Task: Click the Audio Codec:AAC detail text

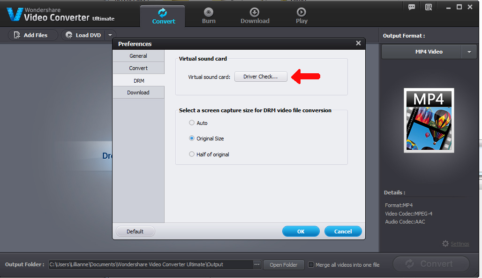Action: pos(405,222)
